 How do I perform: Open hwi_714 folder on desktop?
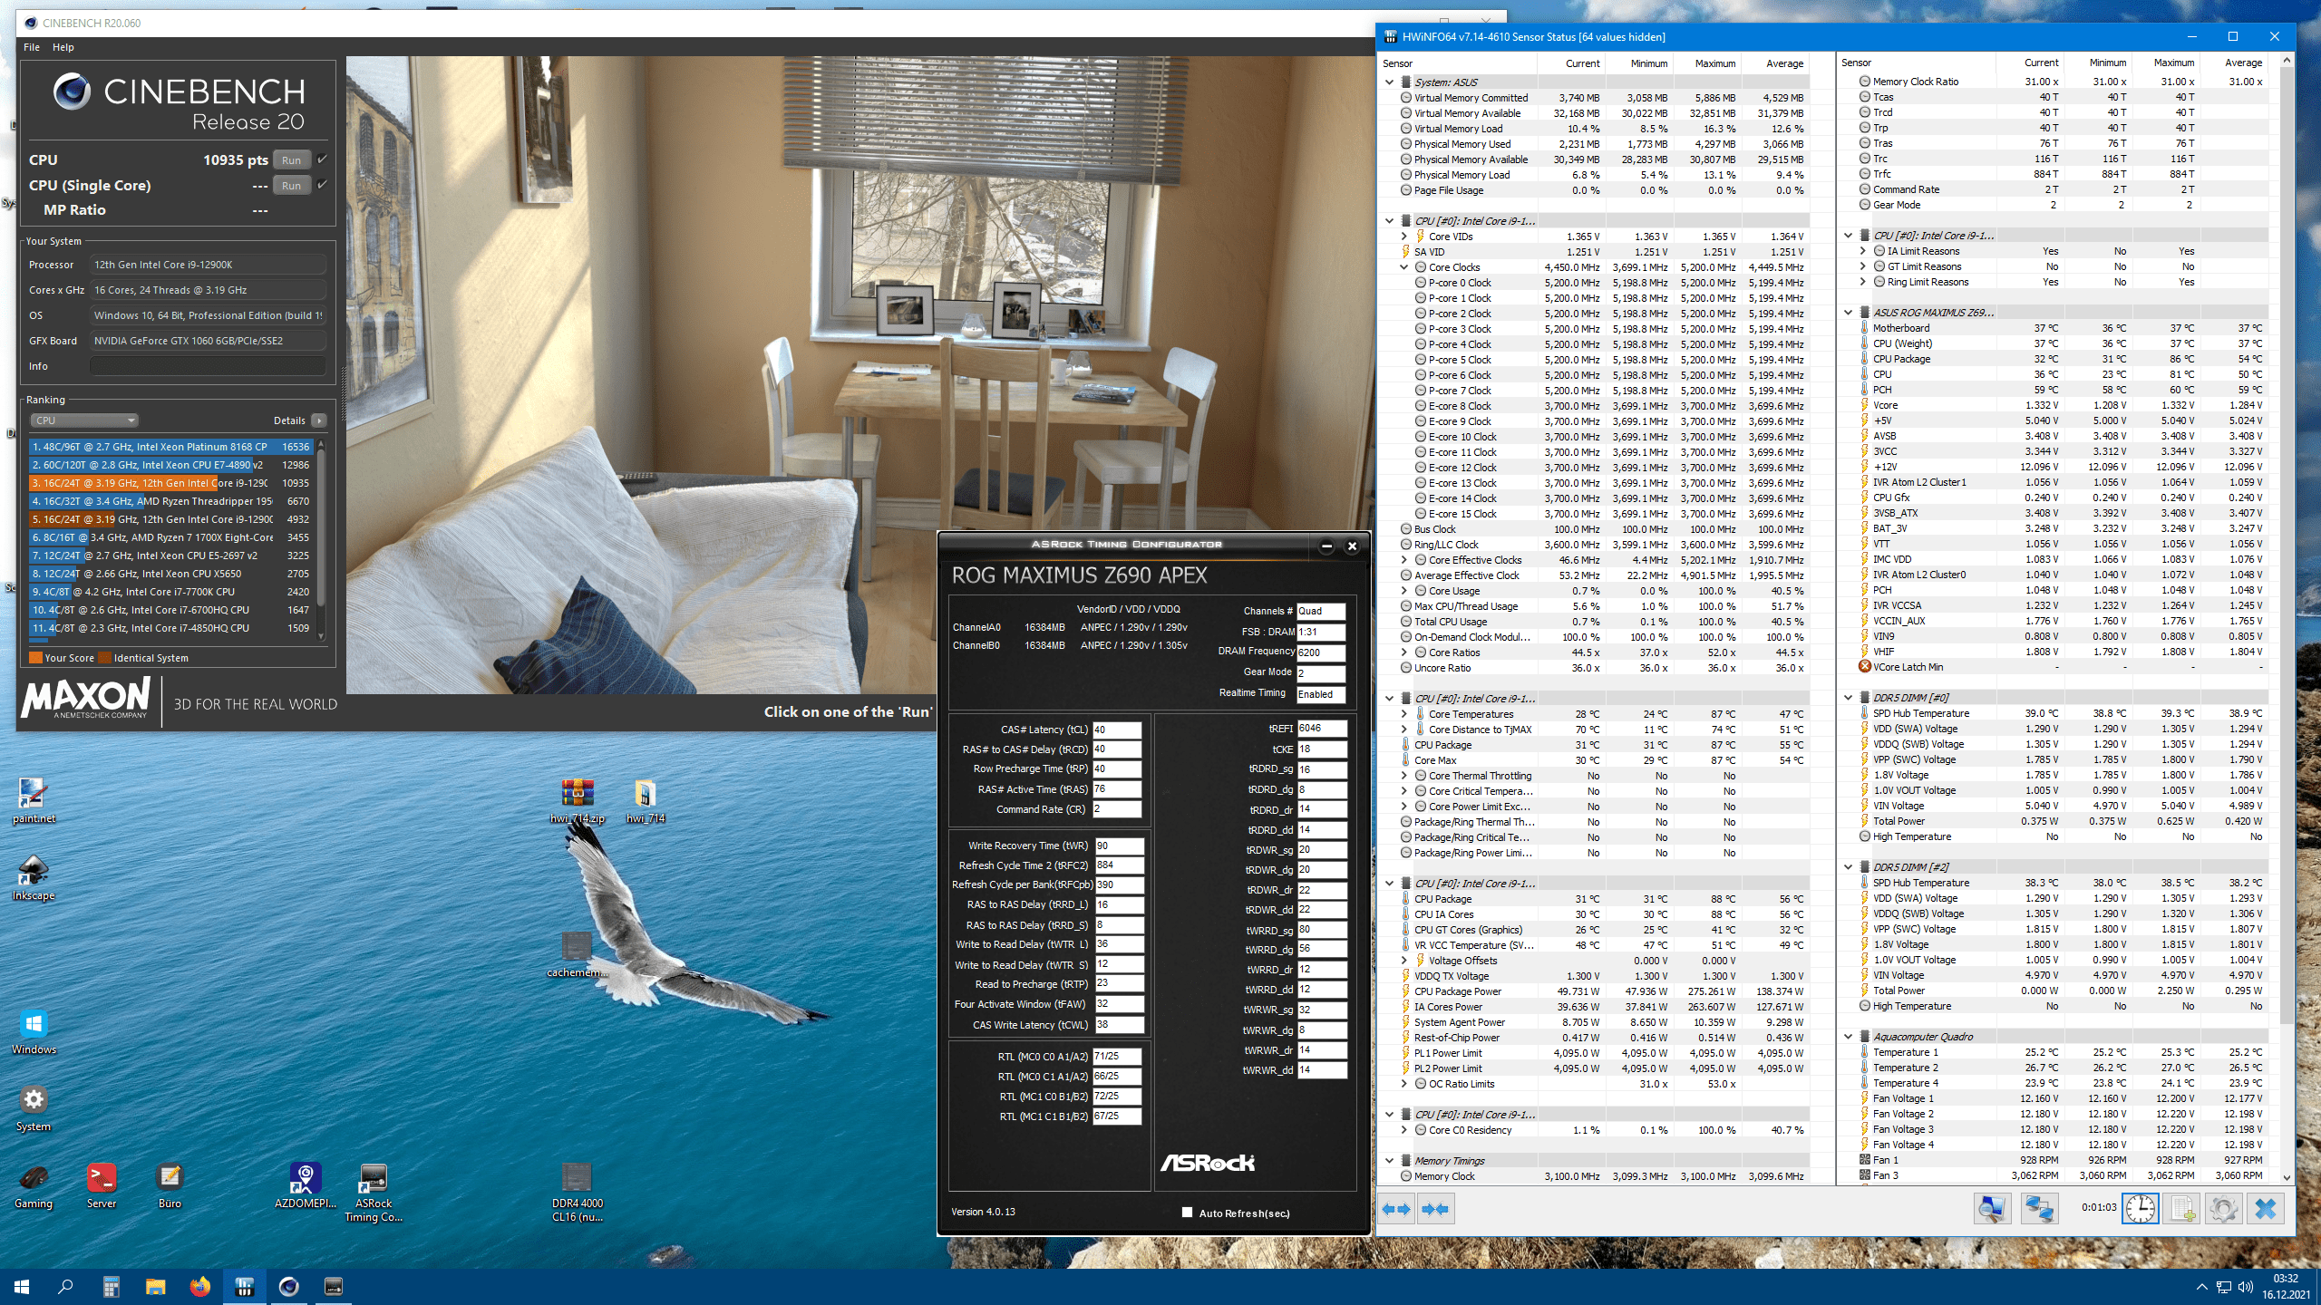click(x=646, y=801)
